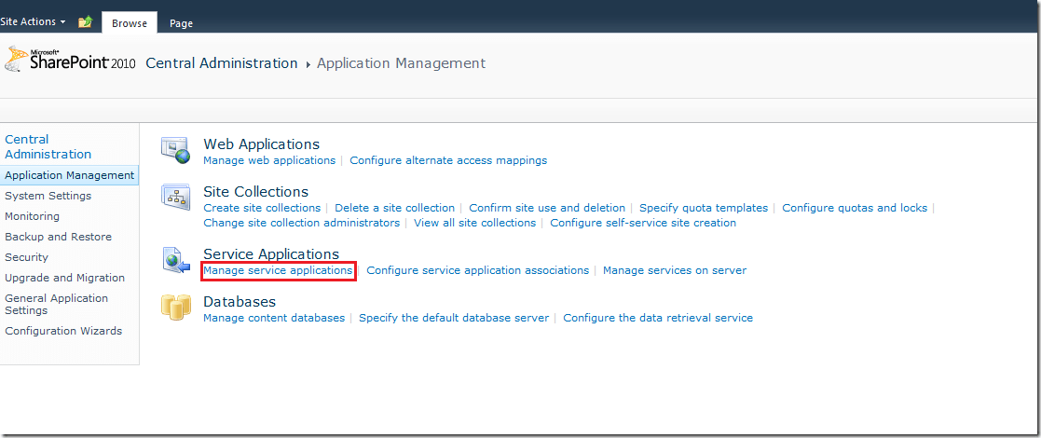Viewport: 1041px width, 438px height.
Task: Click Configure quotas and locks link
Action: (x=855, y=208)
